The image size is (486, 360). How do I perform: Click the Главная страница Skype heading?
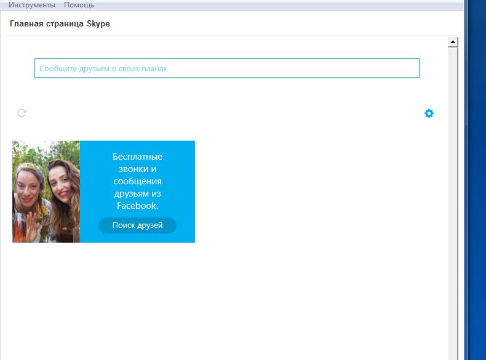(60, 24)
